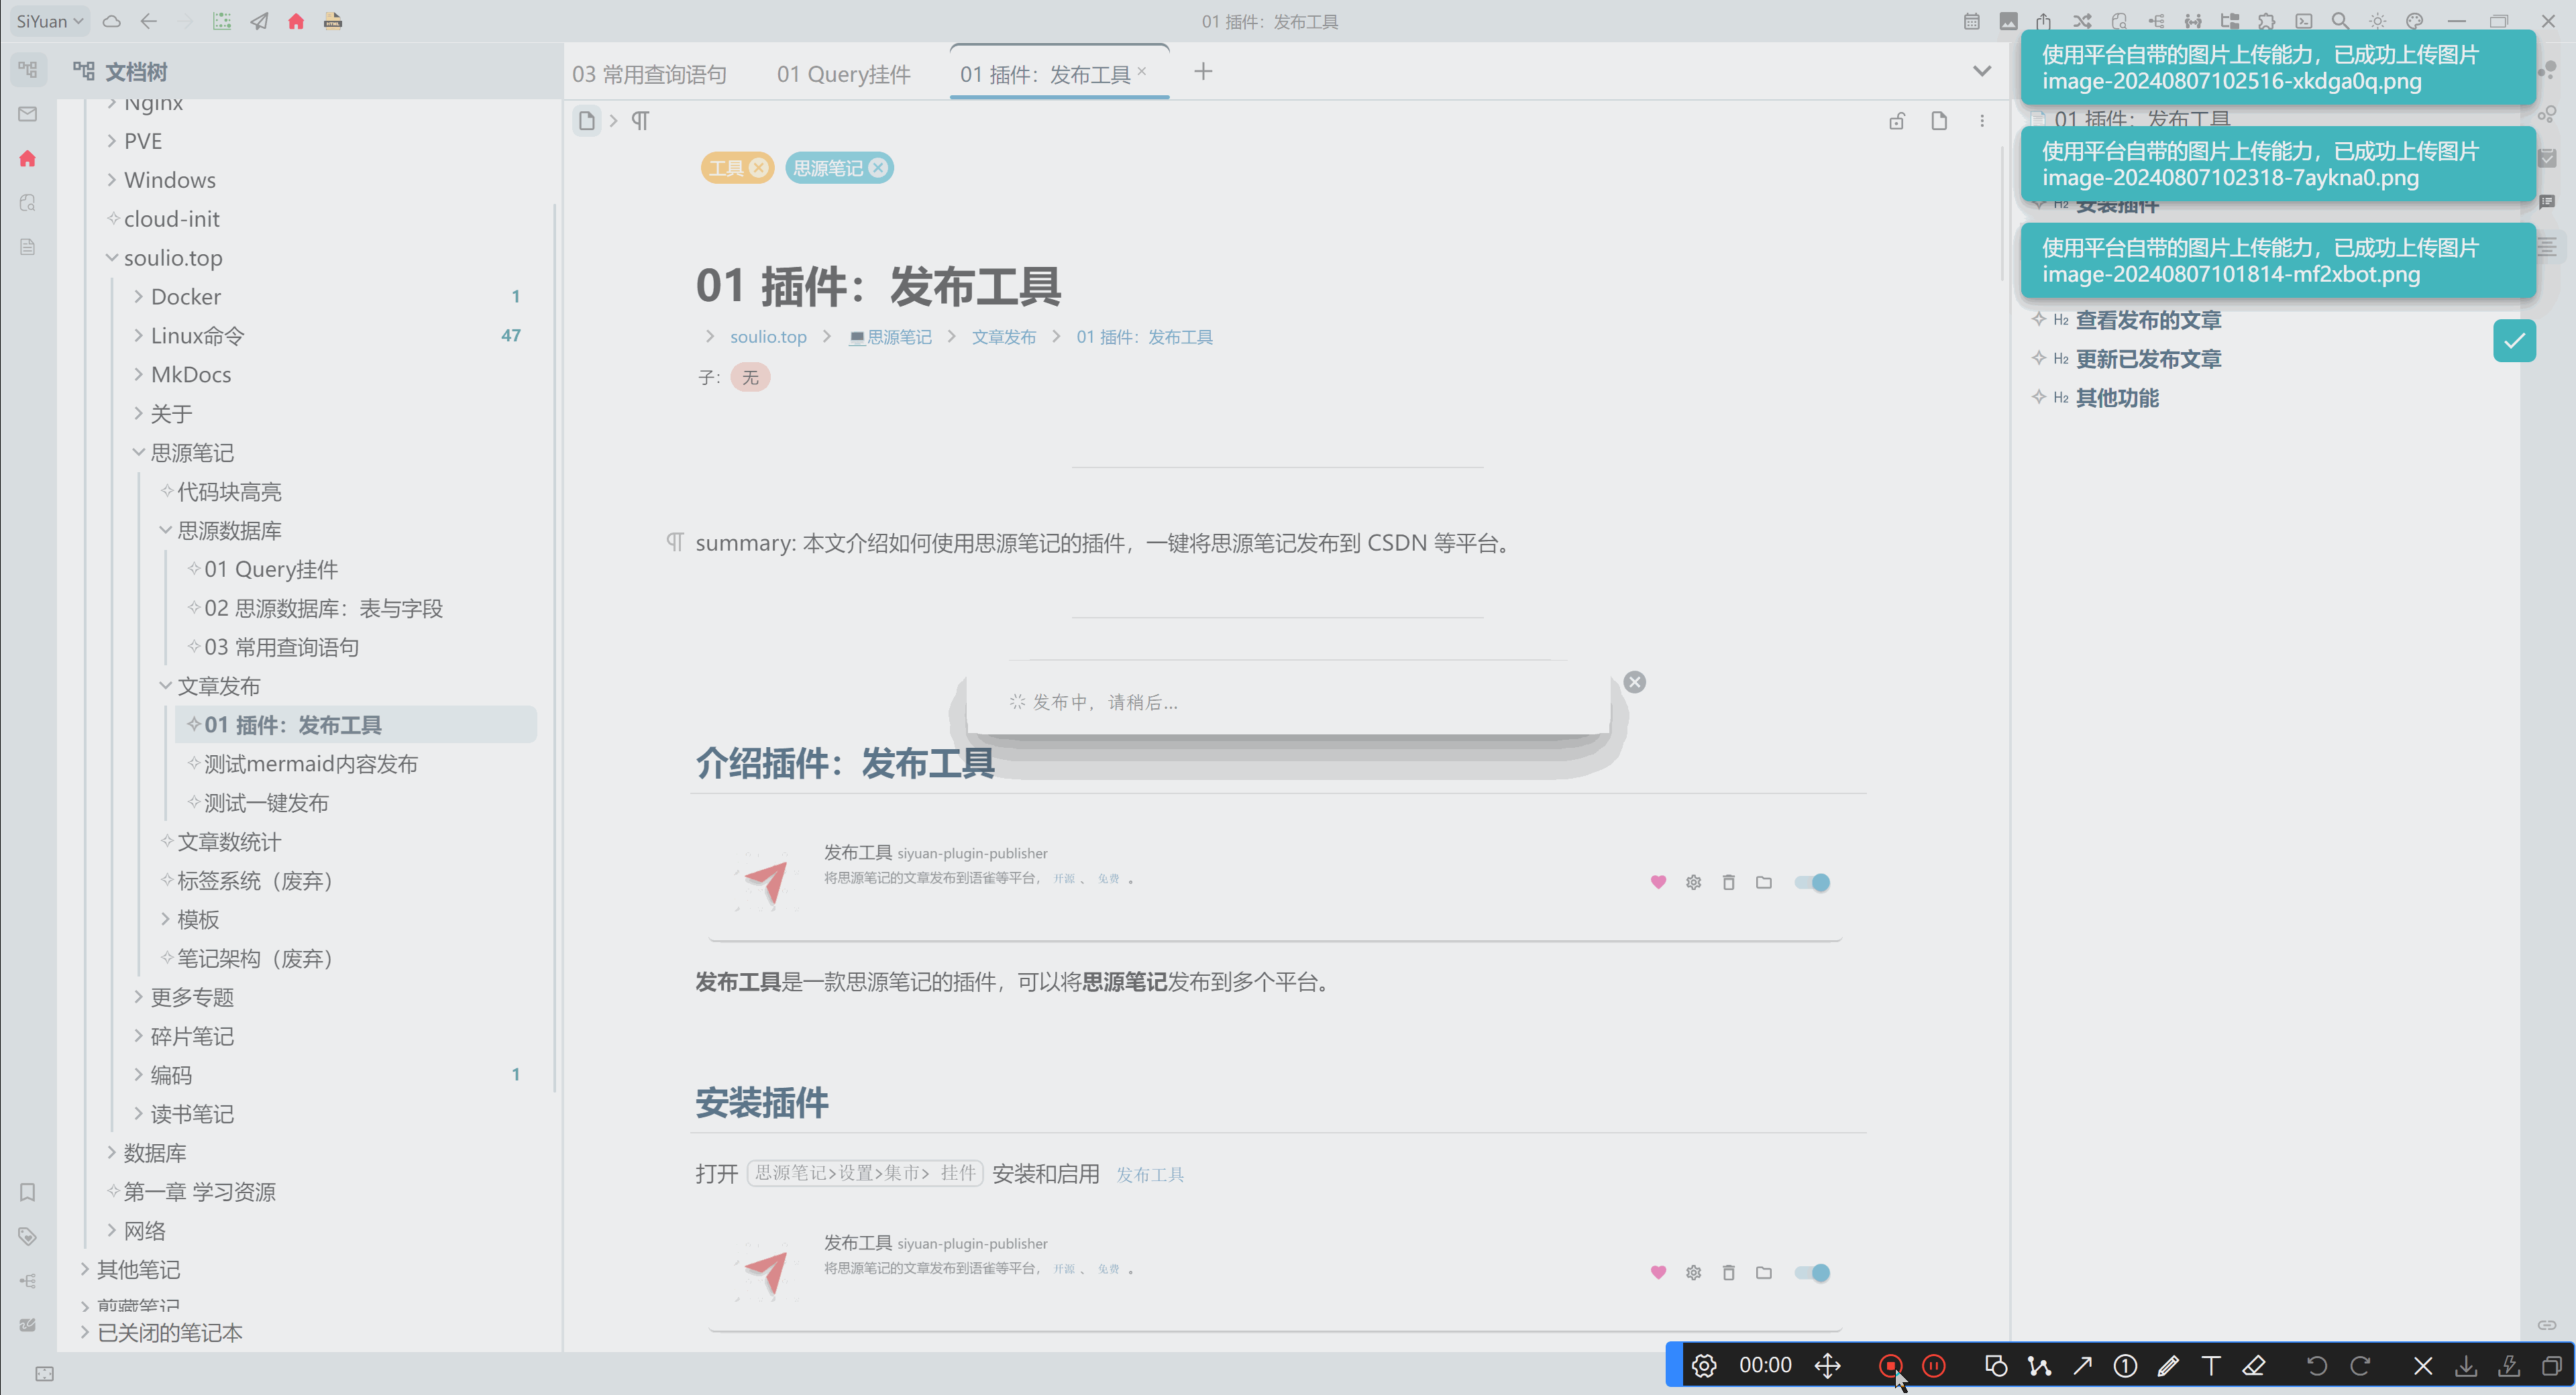Open search via magnifier icon

2340,21
